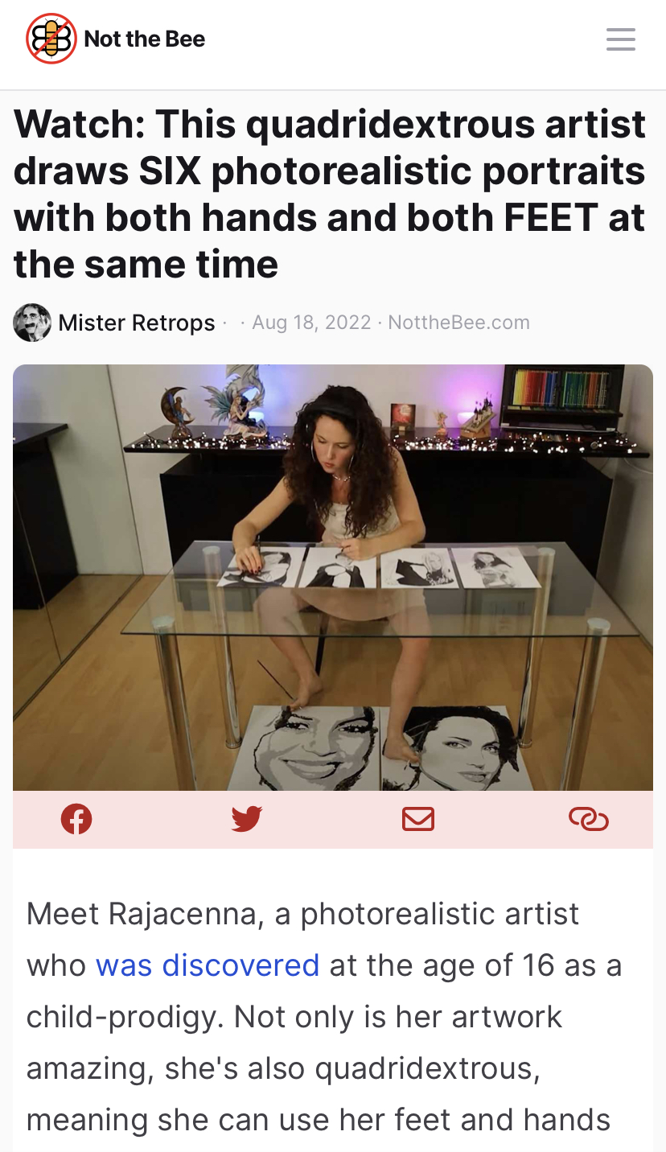The width and height of the screenshot is (666, 1152).
Task: Open Mister Retrops author avatar
Action: (32, 323)
